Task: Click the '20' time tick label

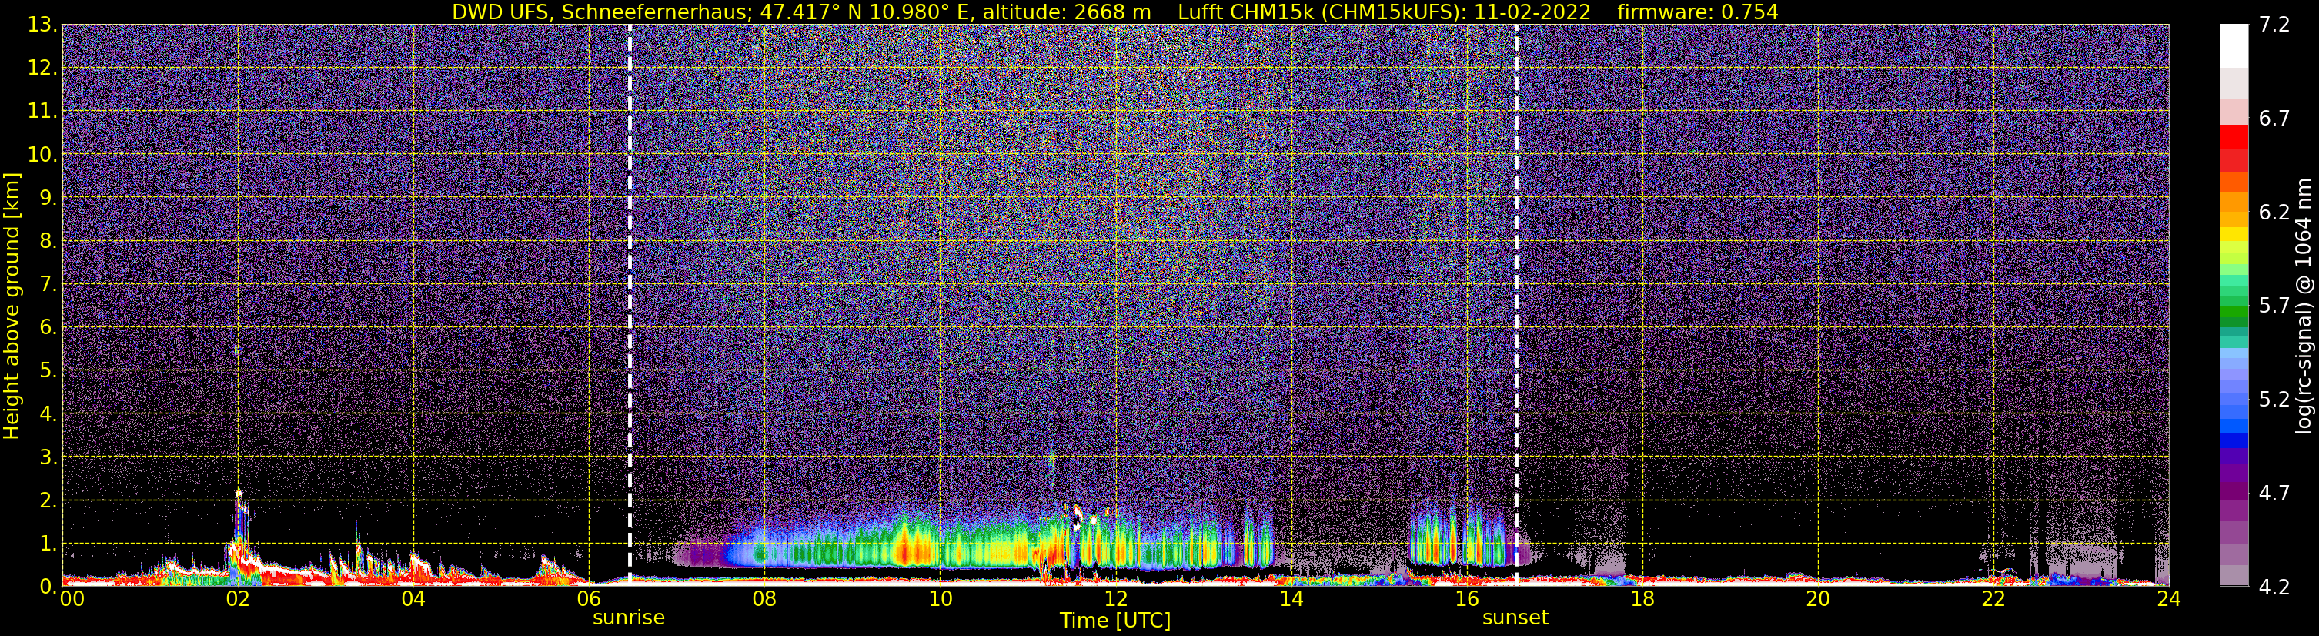Action: click(1818, 599)
